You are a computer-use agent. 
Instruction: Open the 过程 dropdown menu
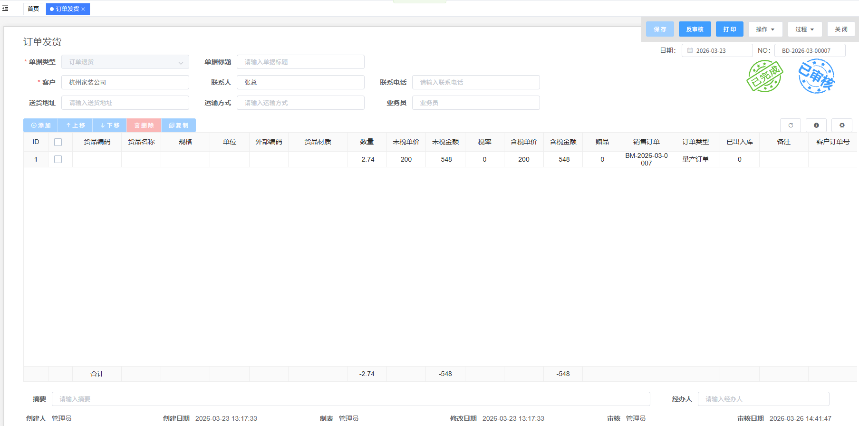[x=804, y=29]
